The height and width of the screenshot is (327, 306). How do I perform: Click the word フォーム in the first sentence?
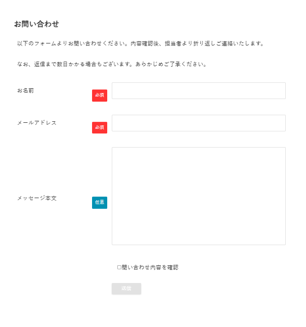pos(46,43)
